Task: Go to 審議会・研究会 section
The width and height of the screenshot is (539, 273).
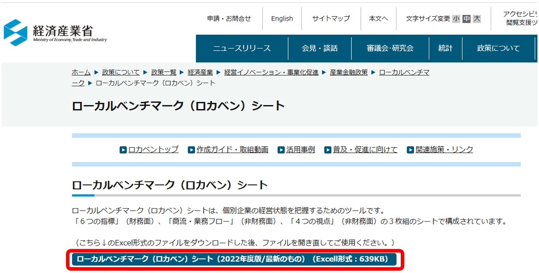Action: click(x=390, y=48)
